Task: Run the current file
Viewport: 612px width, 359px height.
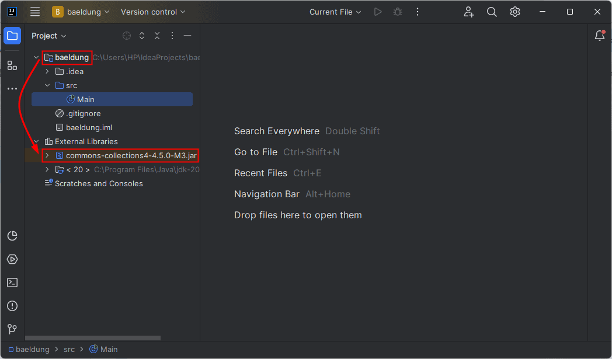Action: pos(377,12)
